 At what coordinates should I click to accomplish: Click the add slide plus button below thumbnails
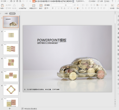pos(10,109)
